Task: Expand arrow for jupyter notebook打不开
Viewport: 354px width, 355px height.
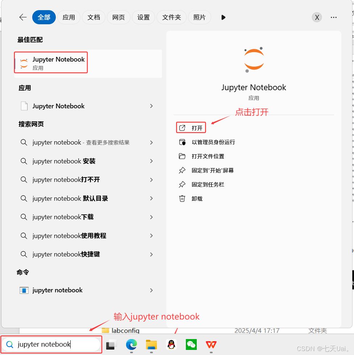Action: [151, 180]
